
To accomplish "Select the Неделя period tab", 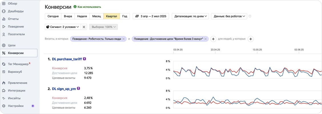I will [x=82, y=16].
